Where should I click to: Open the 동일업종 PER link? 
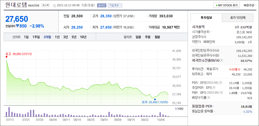203,106
